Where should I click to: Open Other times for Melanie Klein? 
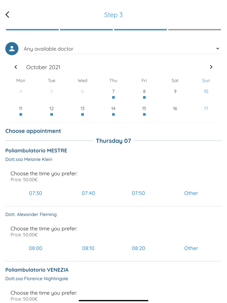[x=191, y=193]
